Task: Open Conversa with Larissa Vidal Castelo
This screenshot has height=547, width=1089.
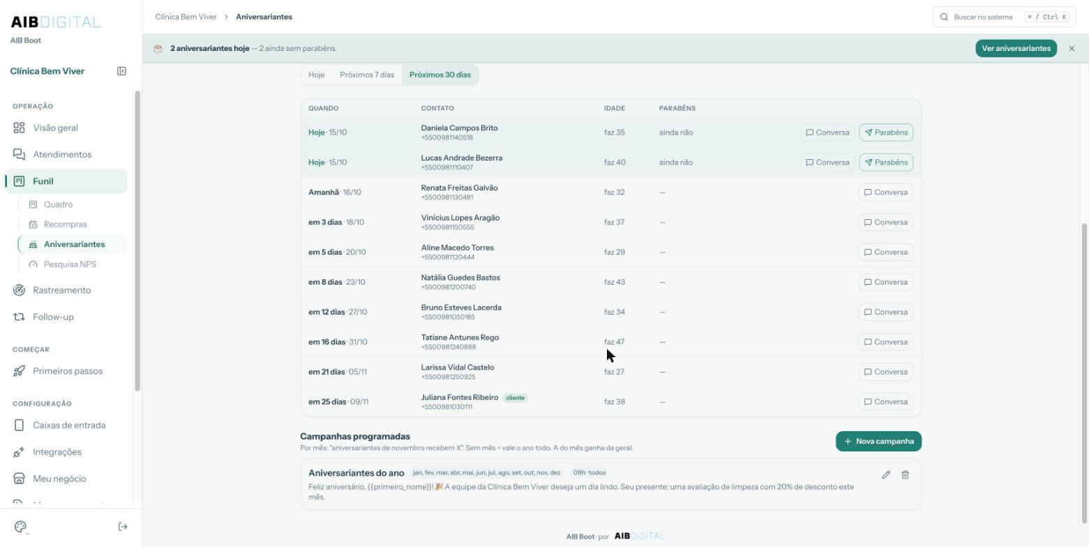Action: pos(886,372)
